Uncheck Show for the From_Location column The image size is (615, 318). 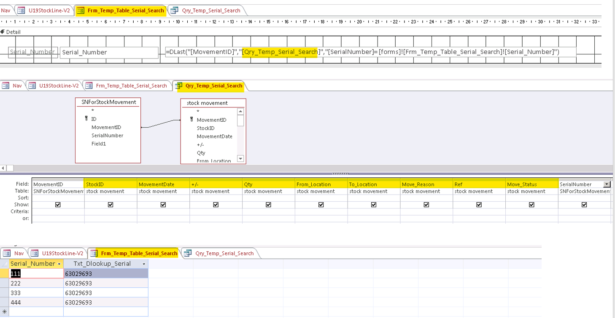coord(321,205)
